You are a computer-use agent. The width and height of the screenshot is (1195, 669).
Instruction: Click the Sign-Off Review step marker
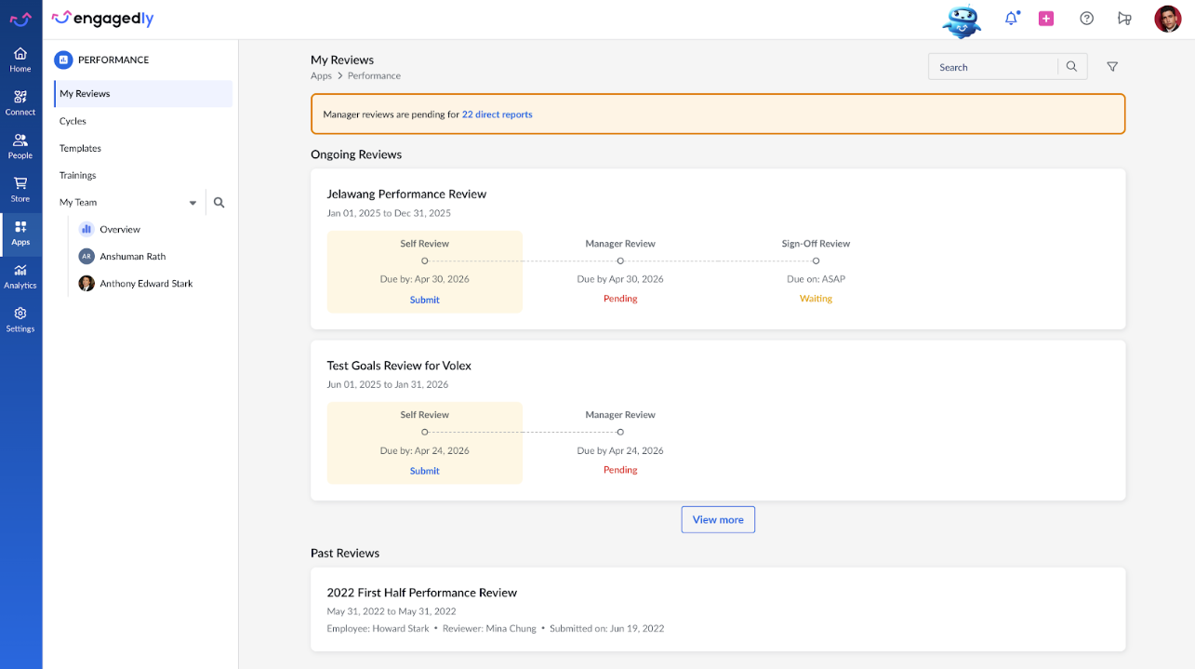tap(816, 261)
